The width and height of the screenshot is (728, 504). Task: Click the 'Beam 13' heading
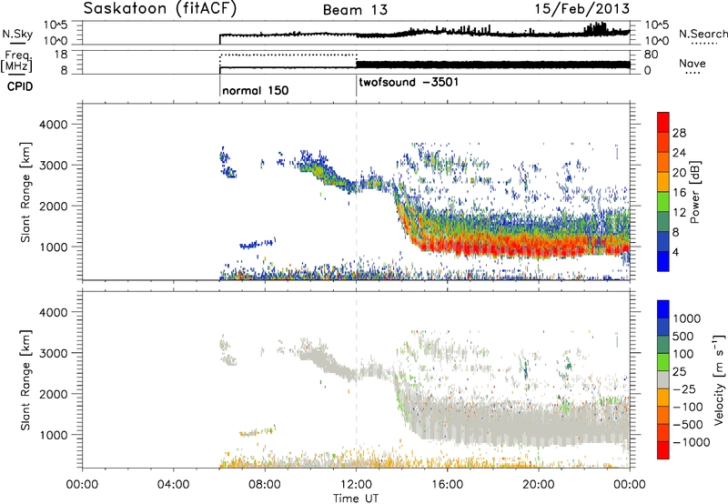(x=355, y=10)
